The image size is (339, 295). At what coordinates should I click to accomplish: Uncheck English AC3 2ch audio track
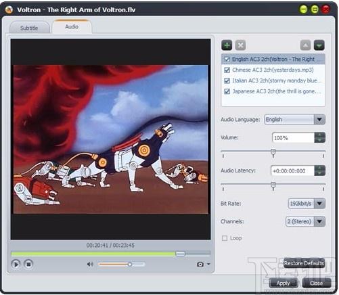pos(227,60)
